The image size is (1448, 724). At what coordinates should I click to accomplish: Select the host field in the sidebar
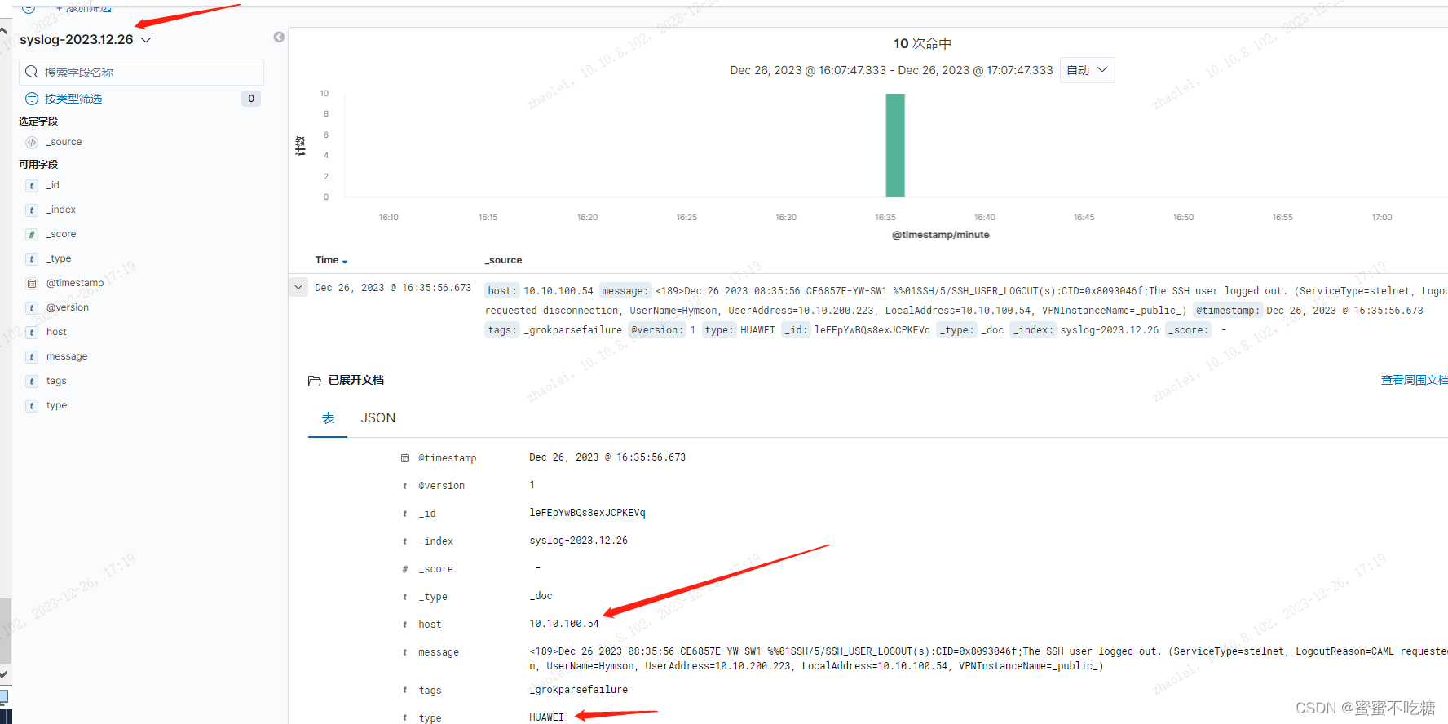(x=56, y=332)
